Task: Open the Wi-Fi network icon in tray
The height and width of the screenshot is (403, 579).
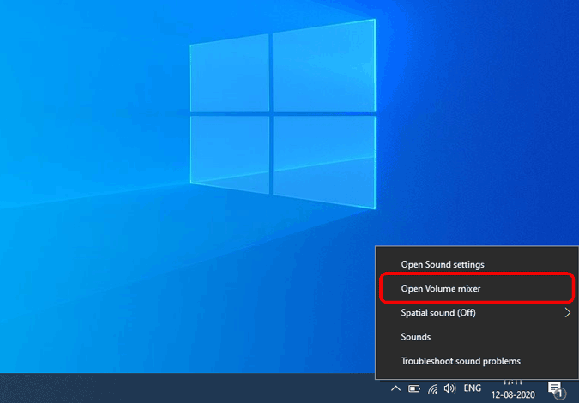Action: tap(432, 388)
